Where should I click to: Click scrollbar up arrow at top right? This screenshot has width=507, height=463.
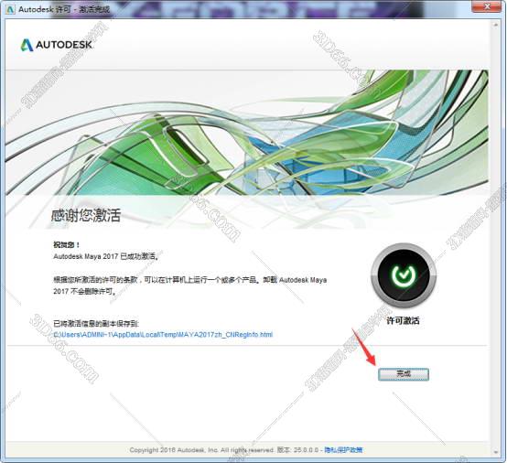click(496, 25)
